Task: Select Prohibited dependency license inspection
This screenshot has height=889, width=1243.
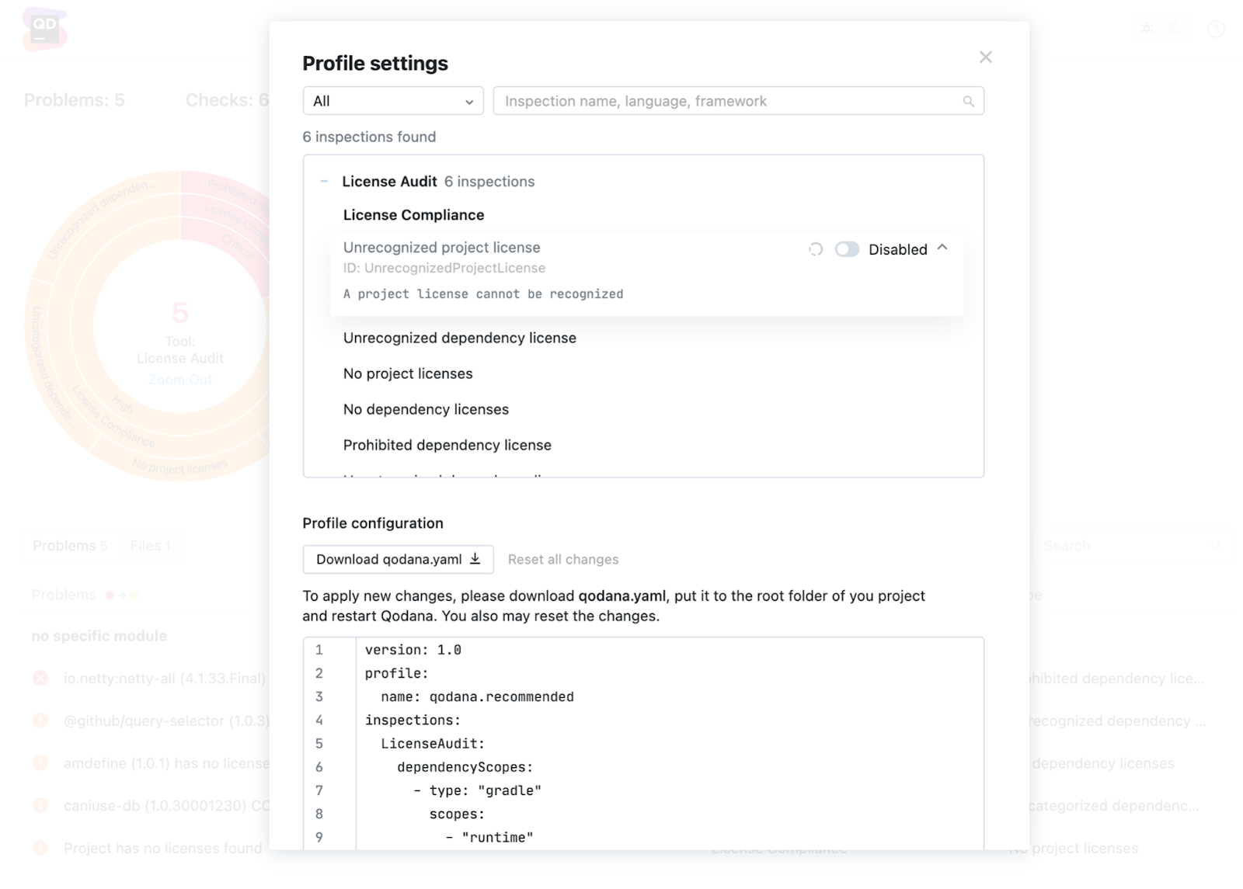Action: pyautogui.click(x=447, y=445)
